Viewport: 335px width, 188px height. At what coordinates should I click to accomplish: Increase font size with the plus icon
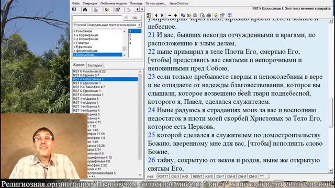tap(175, 15)
